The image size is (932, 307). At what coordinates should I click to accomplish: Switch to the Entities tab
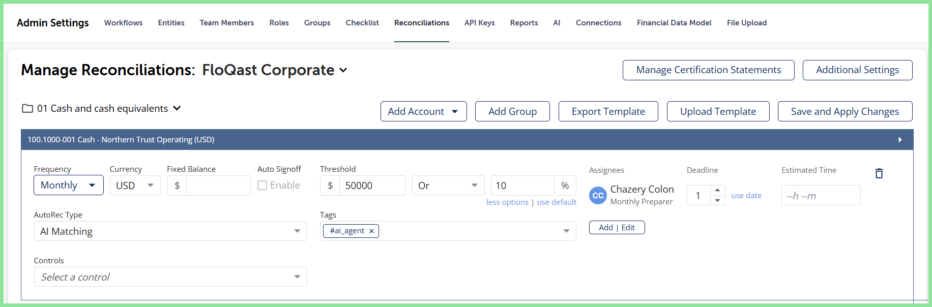pyautogui.click(x=171, y=23)
